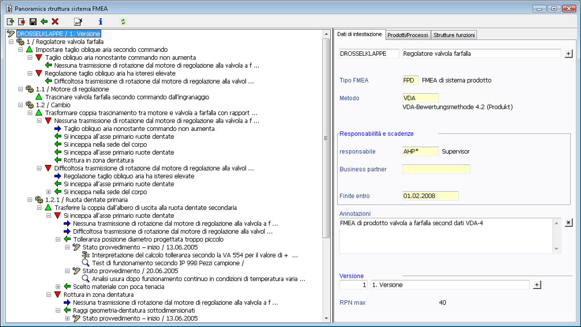Click the action icon of Interpretazione del calcolo tolleranza
This screenshot has width=581, height=327.
86,255
